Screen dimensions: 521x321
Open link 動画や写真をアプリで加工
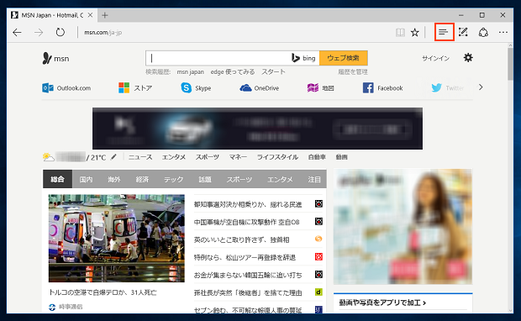click(382, 303)
